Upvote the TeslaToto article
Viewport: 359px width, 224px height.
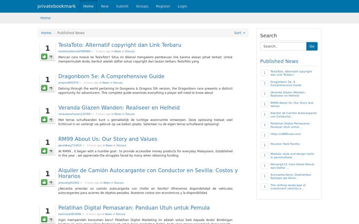[x=44, y=56]
